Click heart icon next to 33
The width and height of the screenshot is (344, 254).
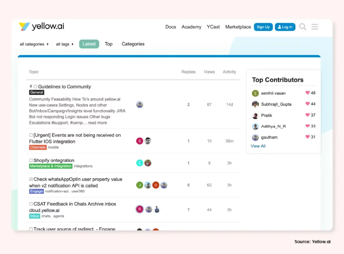coord(307,126)
